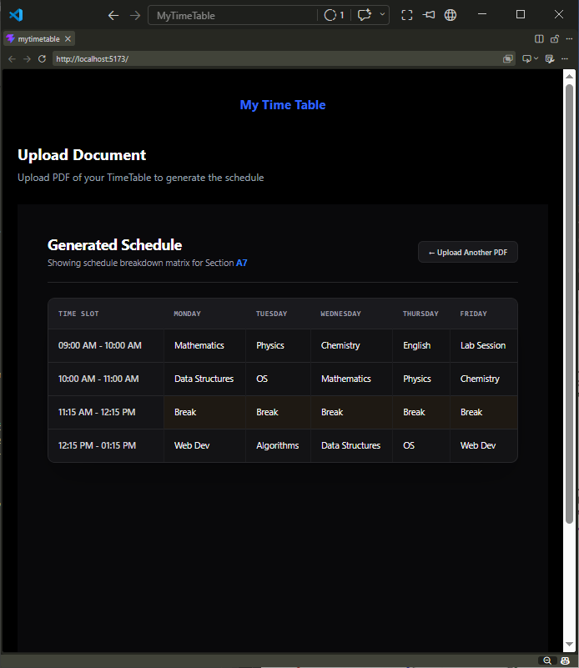The height and width of the screenshot is (668, 579).
Task: Click the FRIDAY column header
Action: (473, 314)
